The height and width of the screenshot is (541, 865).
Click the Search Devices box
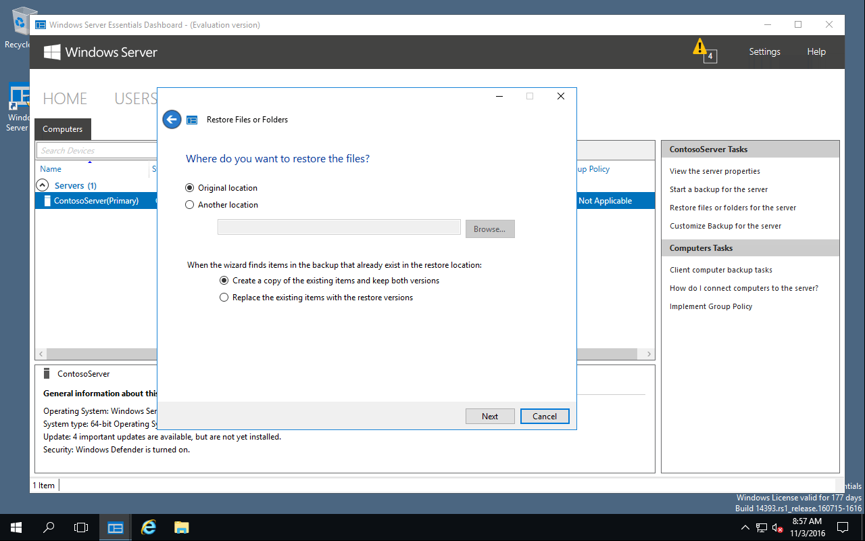[x=97, y=150]
